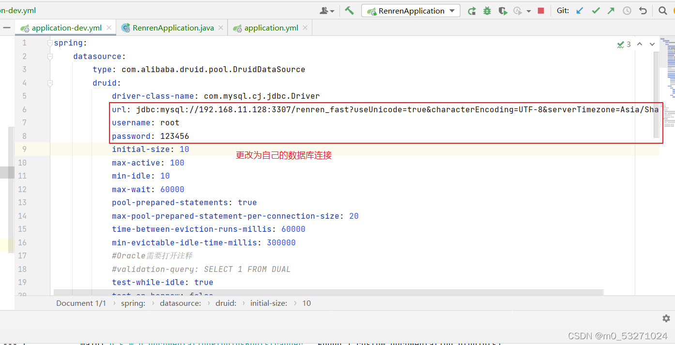Click the spring: breadcrumb
Screen dimensions: 675x345
click(x=133, y=303)
